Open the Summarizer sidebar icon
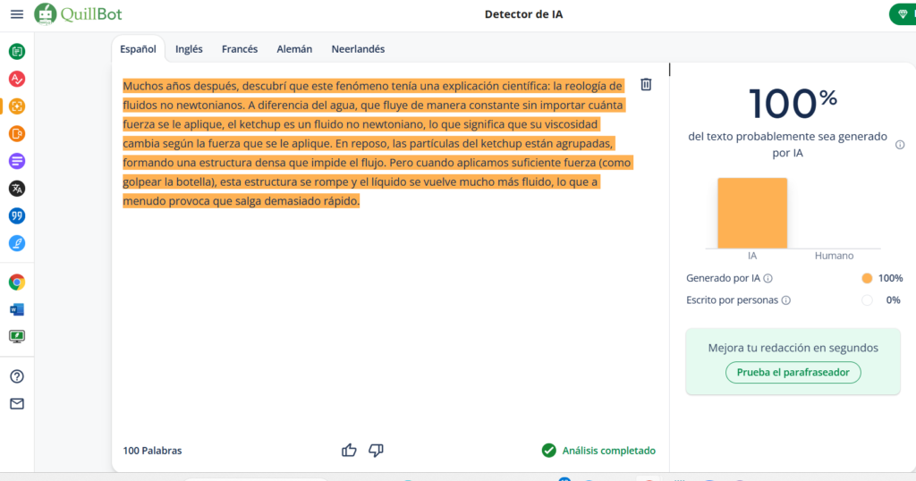Image resolution: width=916 pixels, height=481 pixels. click(17, 161)
